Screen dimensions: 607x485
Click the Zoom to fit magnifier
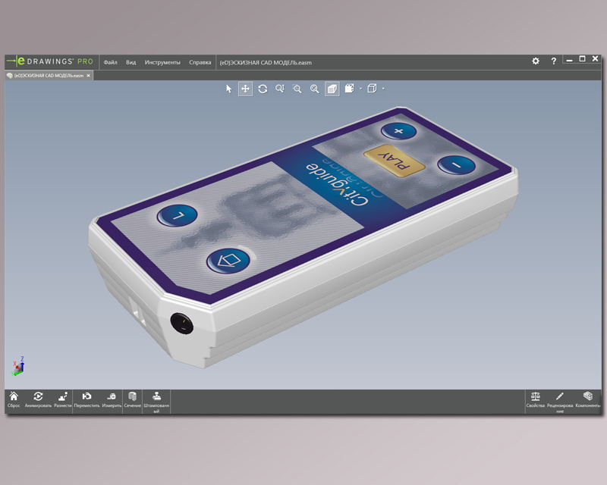coord(314,89)
